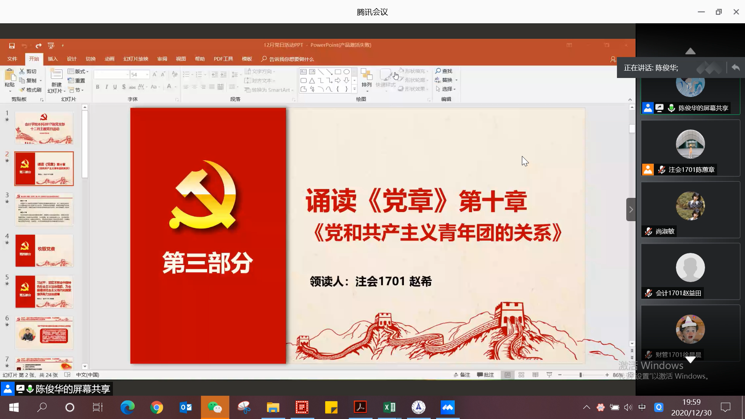Image resolution: width=745 pixels, height=419 pixels.
Task: Open Microsoft Edge from the taskbar
Action: tap(127, 407)
